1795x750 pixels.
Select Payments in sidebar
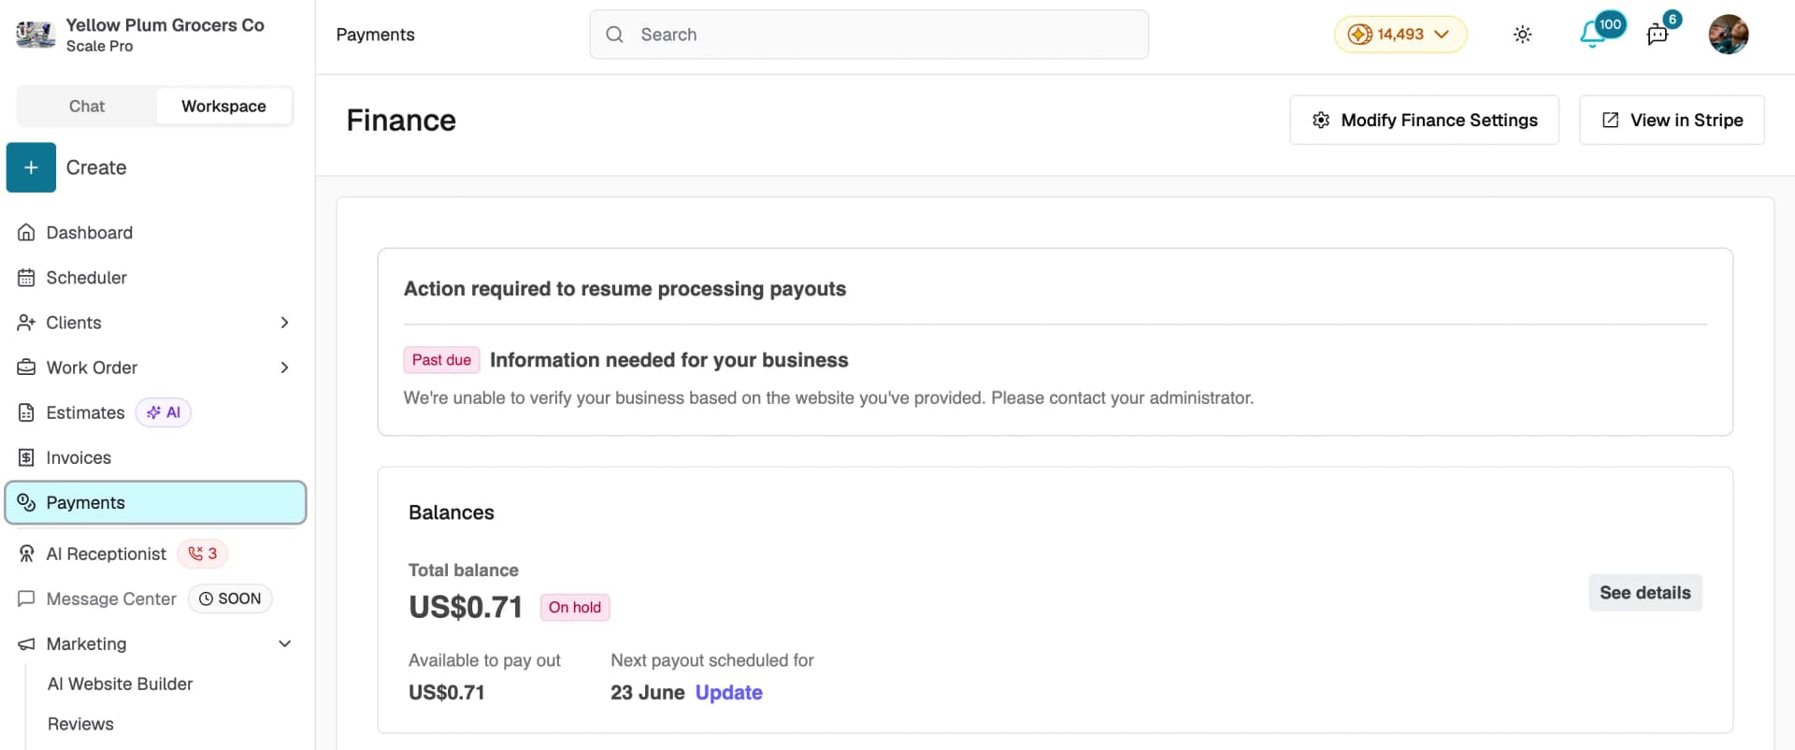(x=155, y=502)
